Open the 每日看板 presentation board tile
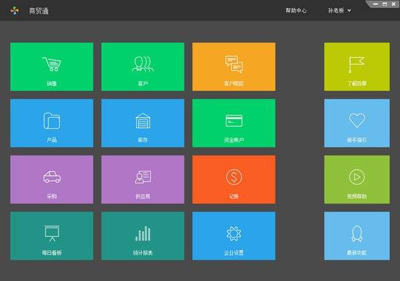The image size is (400, 281). click(52, 236)
